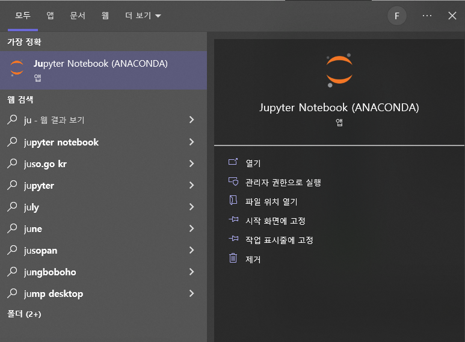Open the three-dot options menu
Screen dimensions: 465x342
click(427, 16)
